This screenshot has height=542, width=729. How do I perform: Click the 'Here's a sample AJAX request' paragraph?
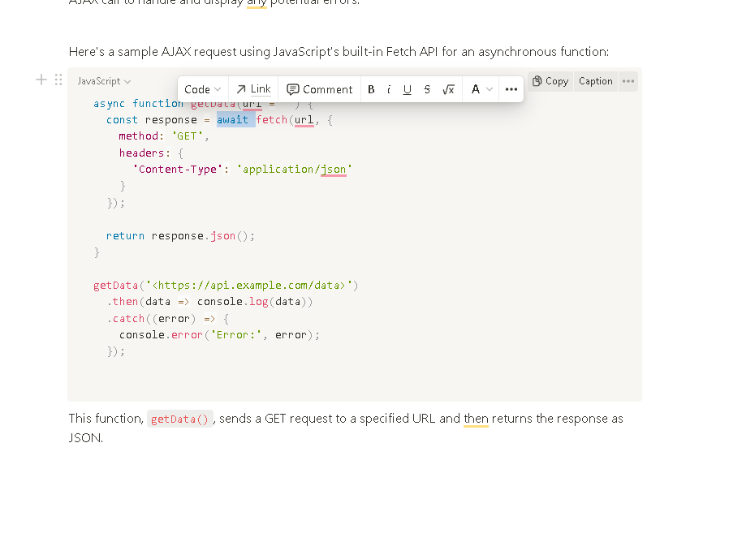pos(339,52)
